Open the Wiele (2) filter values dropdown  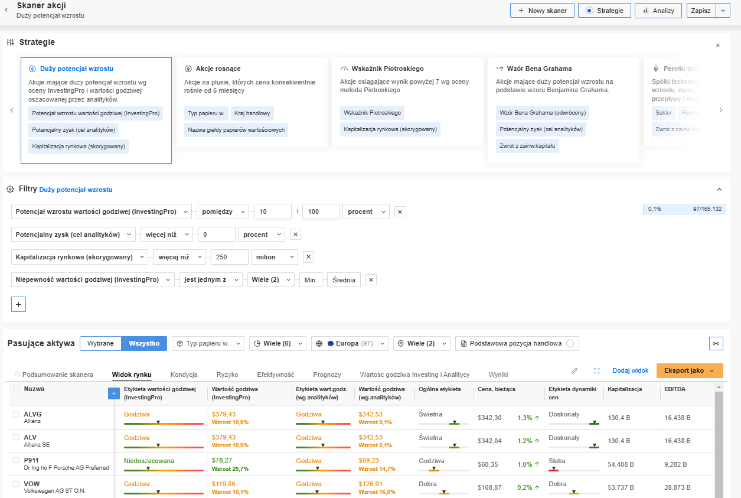pos(270,280)
